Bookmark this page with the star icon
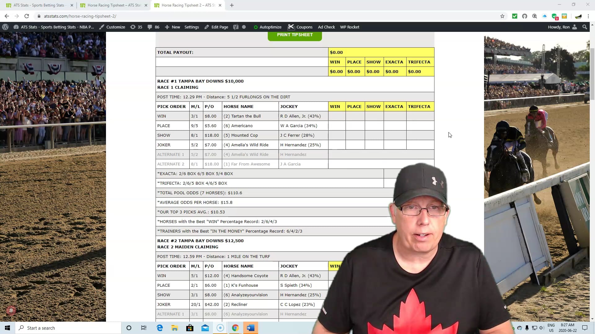 point(502,16)
